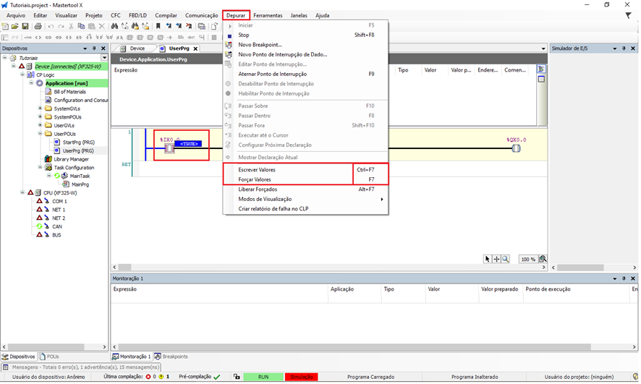Screen dimensions: 641x384
Task: Expand the SystemGVLs folder
Action: click(x=40, y=108)
